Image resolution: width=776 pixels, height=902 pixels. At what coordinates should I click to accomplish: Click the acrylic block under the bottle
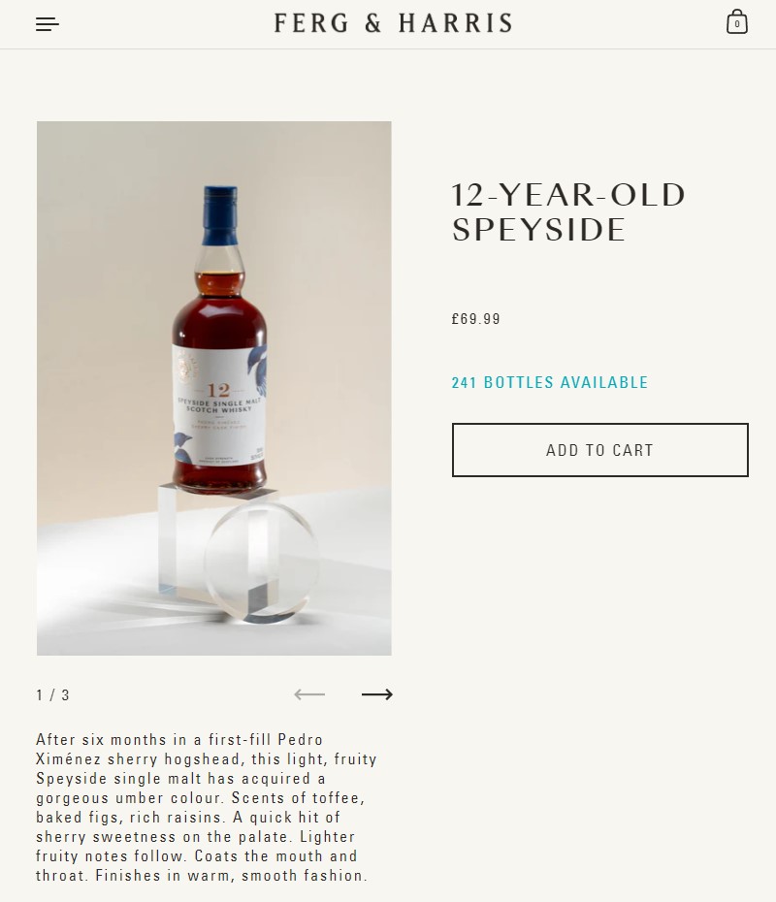[216, 541]
